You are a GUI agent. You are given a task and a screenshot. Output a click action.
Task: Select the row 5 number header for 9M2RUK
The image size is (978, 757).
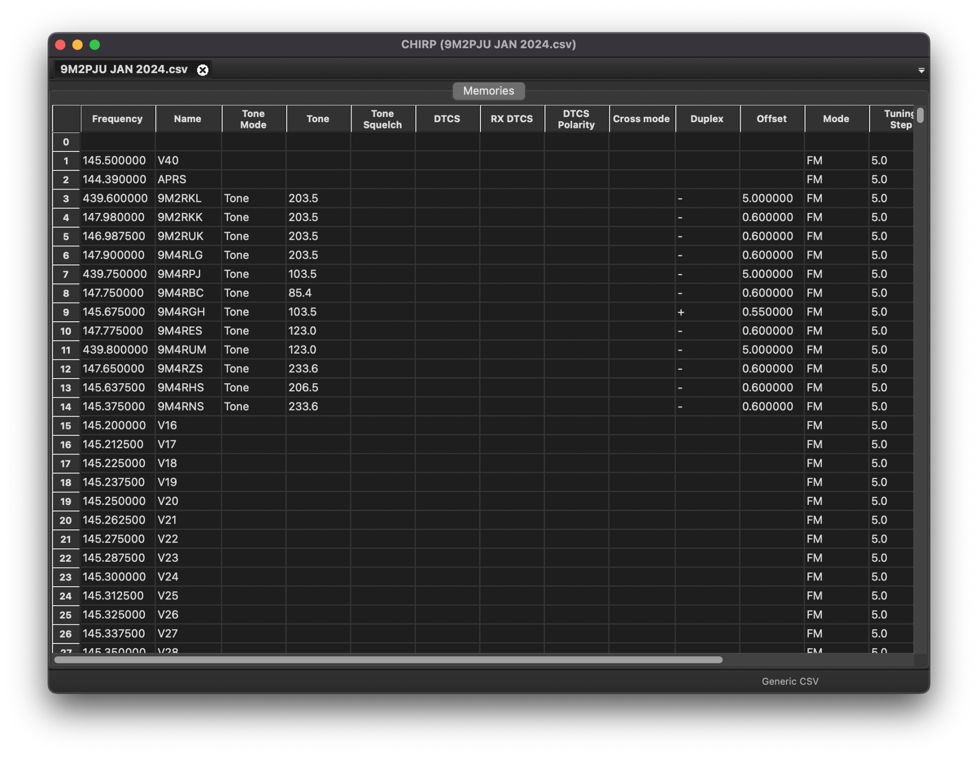66,236
